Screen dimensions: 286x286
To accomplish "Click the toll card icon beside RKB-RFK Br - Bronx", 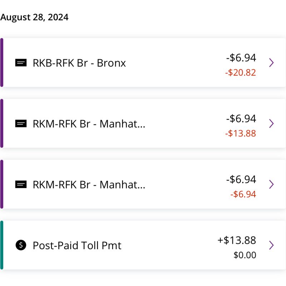I will (x=21, y=63).
